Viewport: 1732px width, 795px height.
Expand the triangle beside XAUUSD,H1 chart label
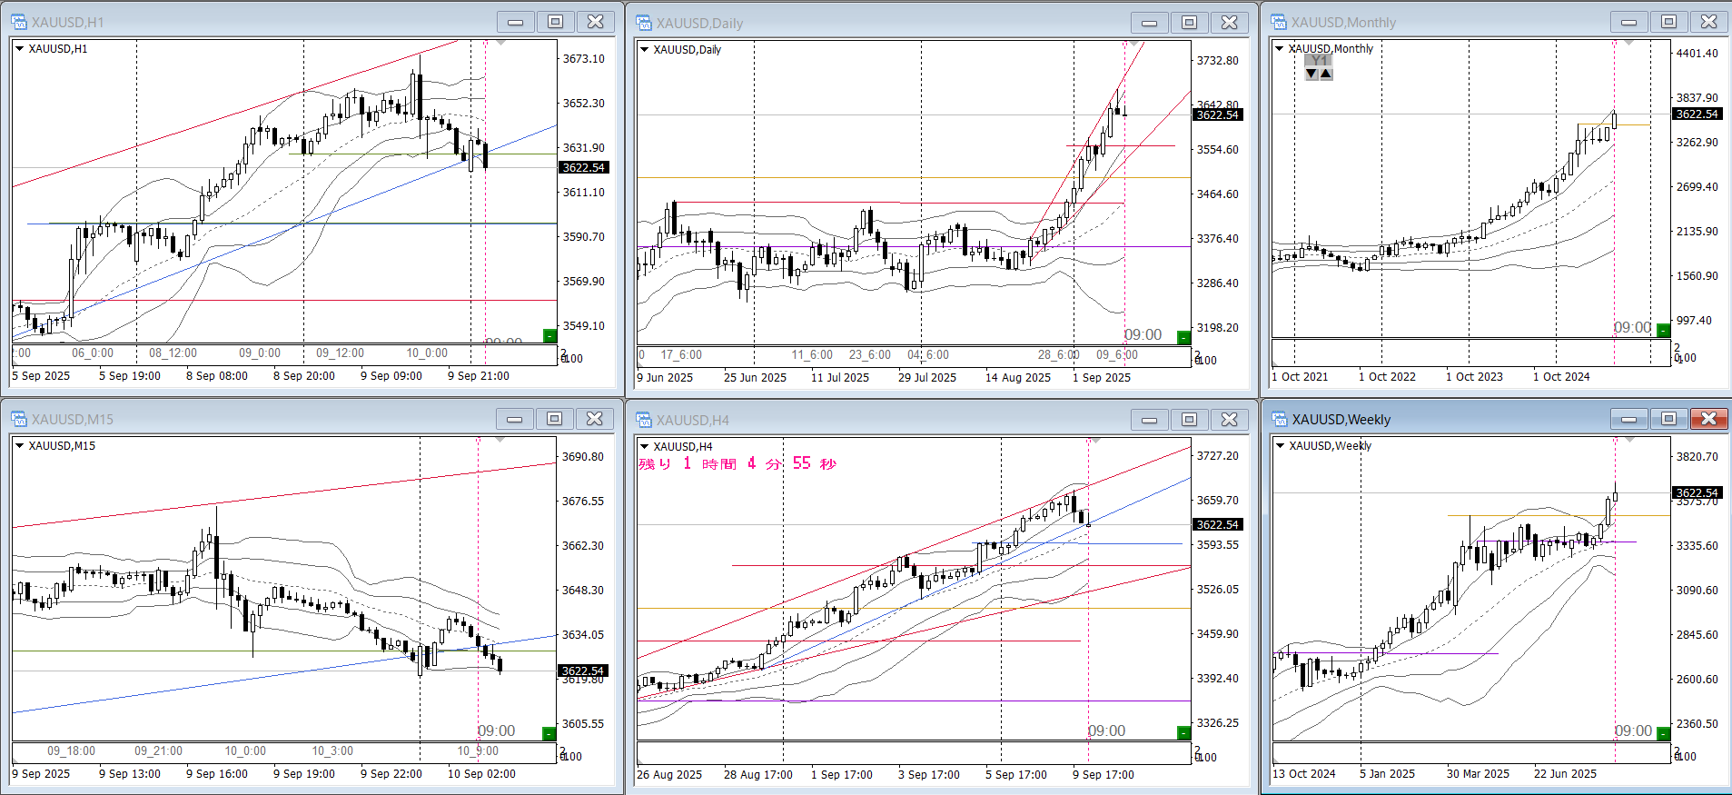tap(19, 49)
